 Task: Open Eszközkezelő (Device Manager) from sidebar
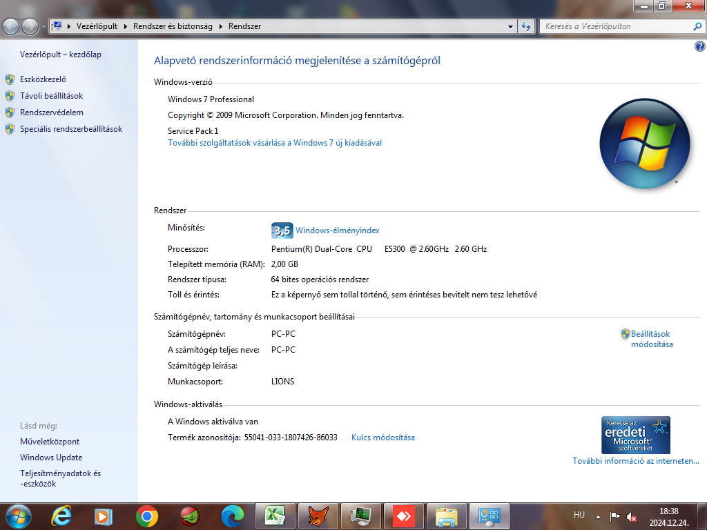click(x=43, y=79)
